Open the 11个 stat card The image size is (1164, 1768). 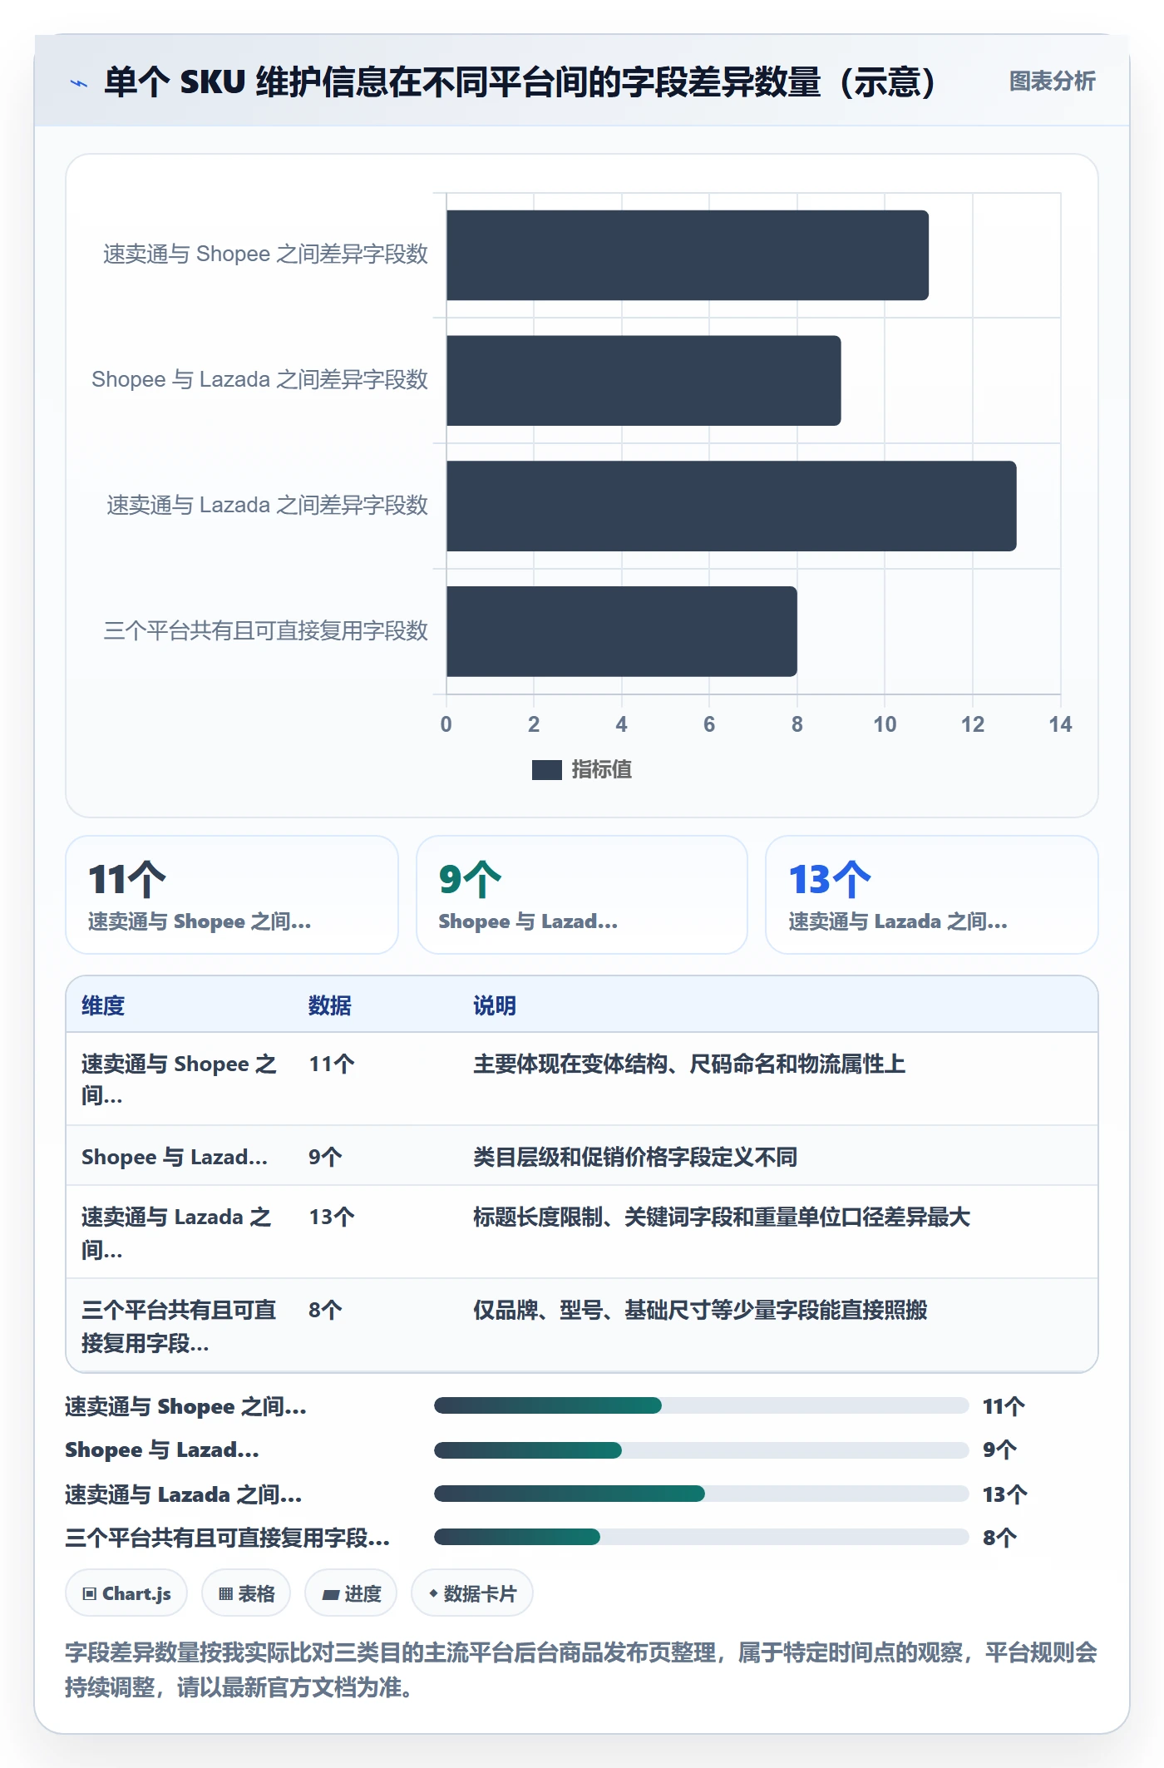point(232,895)
